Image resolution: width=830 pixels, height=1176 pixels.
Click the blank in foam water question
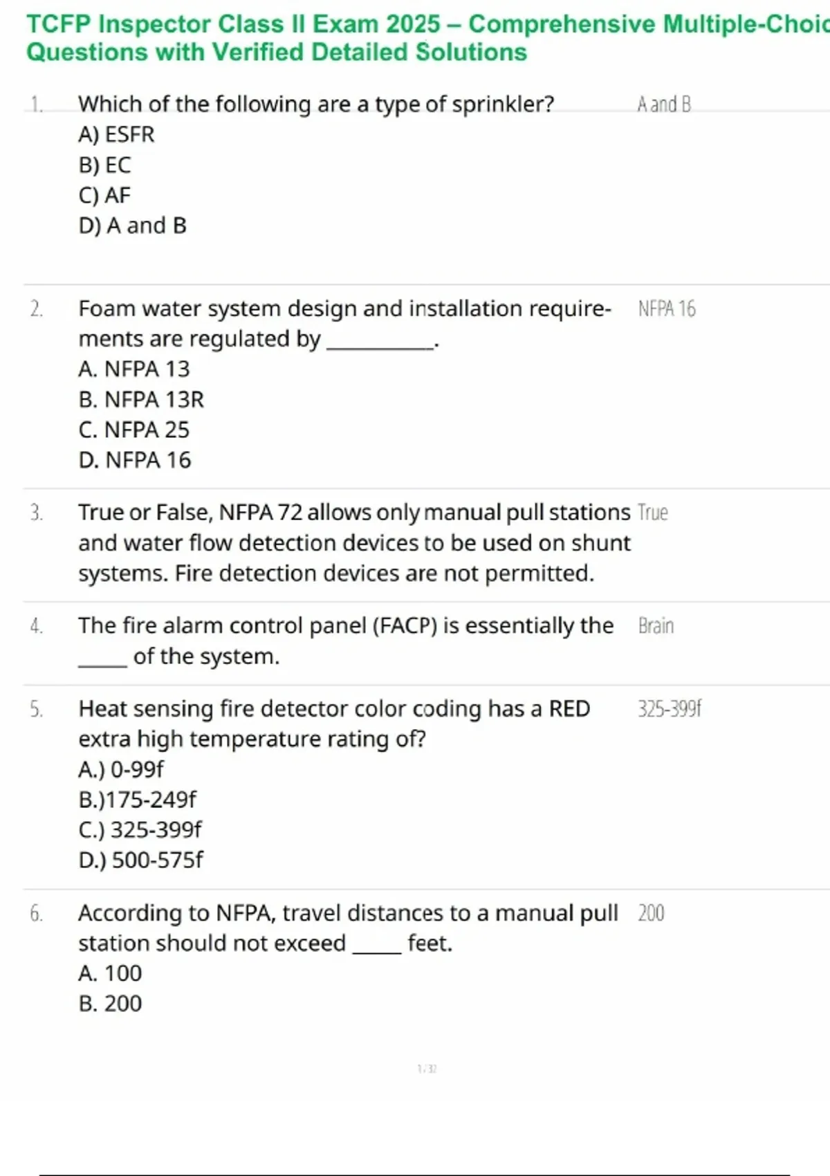click(x=380, y=342)
